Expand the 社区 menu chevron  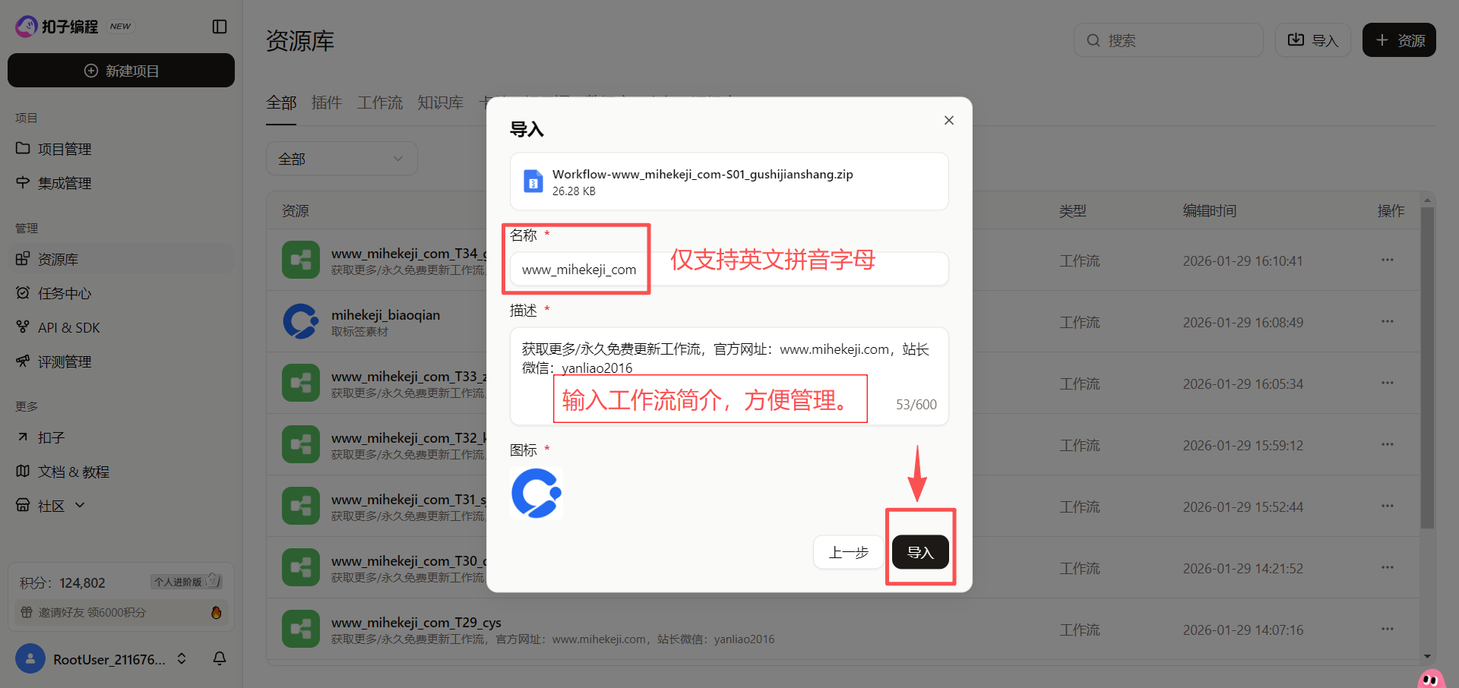(x=79, y=505)
